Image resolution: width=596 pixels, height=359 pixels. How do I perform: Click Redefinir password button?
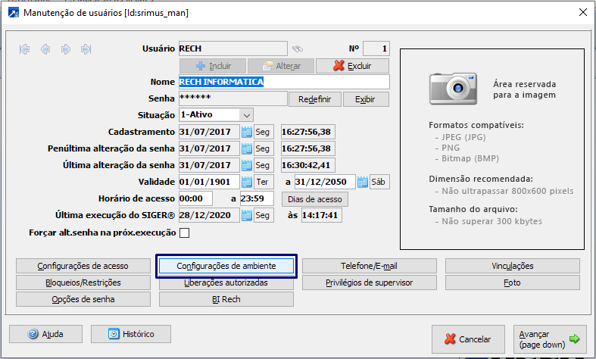315,99
